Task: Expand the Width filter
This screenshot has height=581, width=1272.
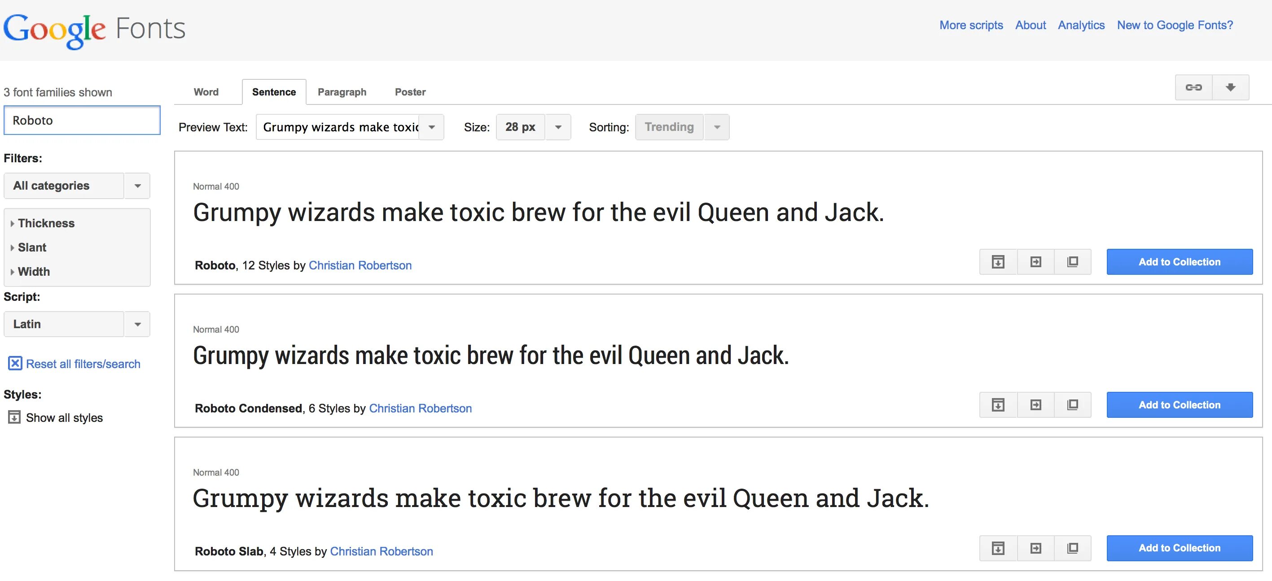Action: tap(30, 272)
